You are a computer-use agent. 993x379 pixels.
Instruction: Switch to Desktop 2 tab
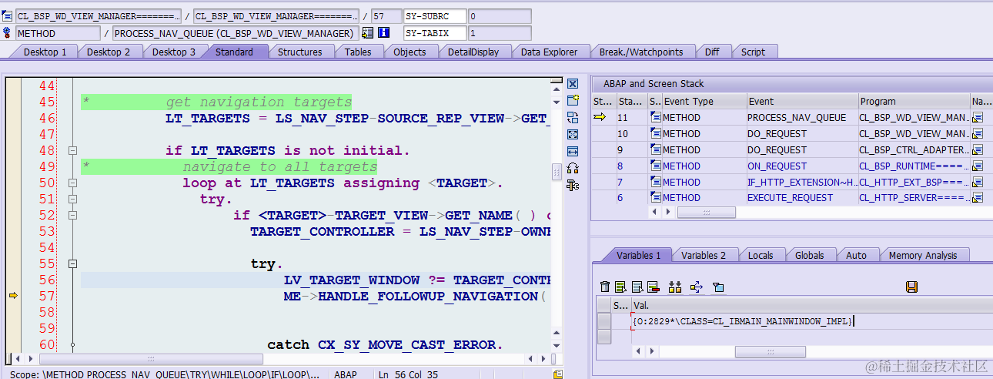click(108, 52)
